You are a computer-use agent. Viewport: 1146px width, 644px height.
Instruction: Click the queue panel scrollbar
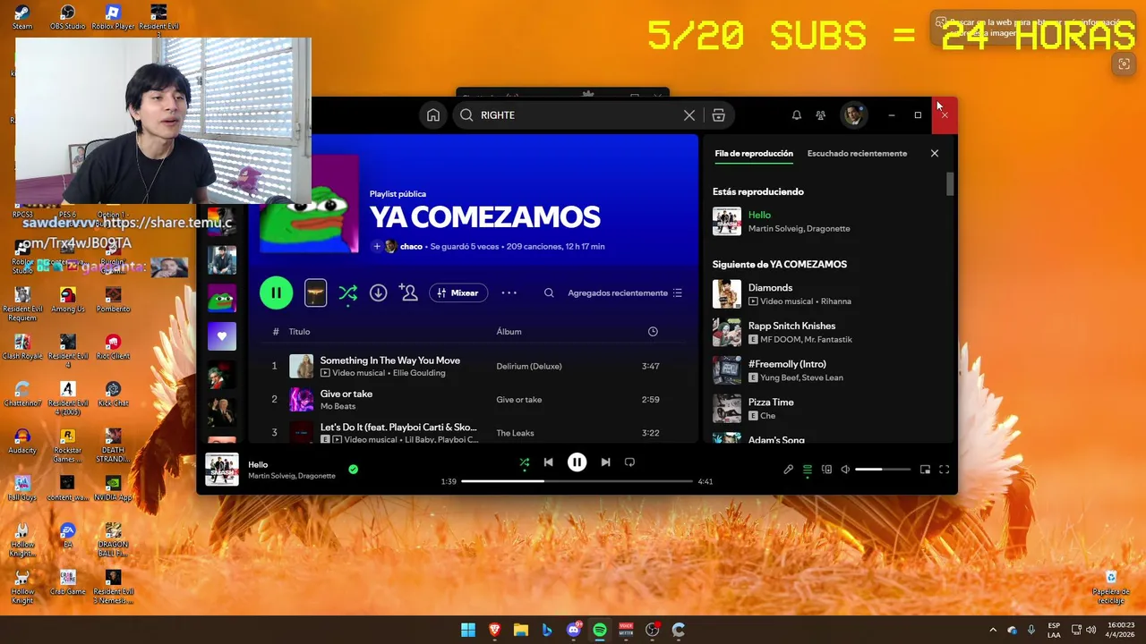tap(950, 183)
